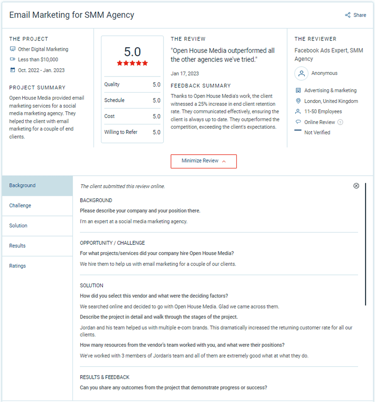This screenshot has width=375, height=402.
Task: Click the Online Review help question icon
Action: tap(340, 122)
